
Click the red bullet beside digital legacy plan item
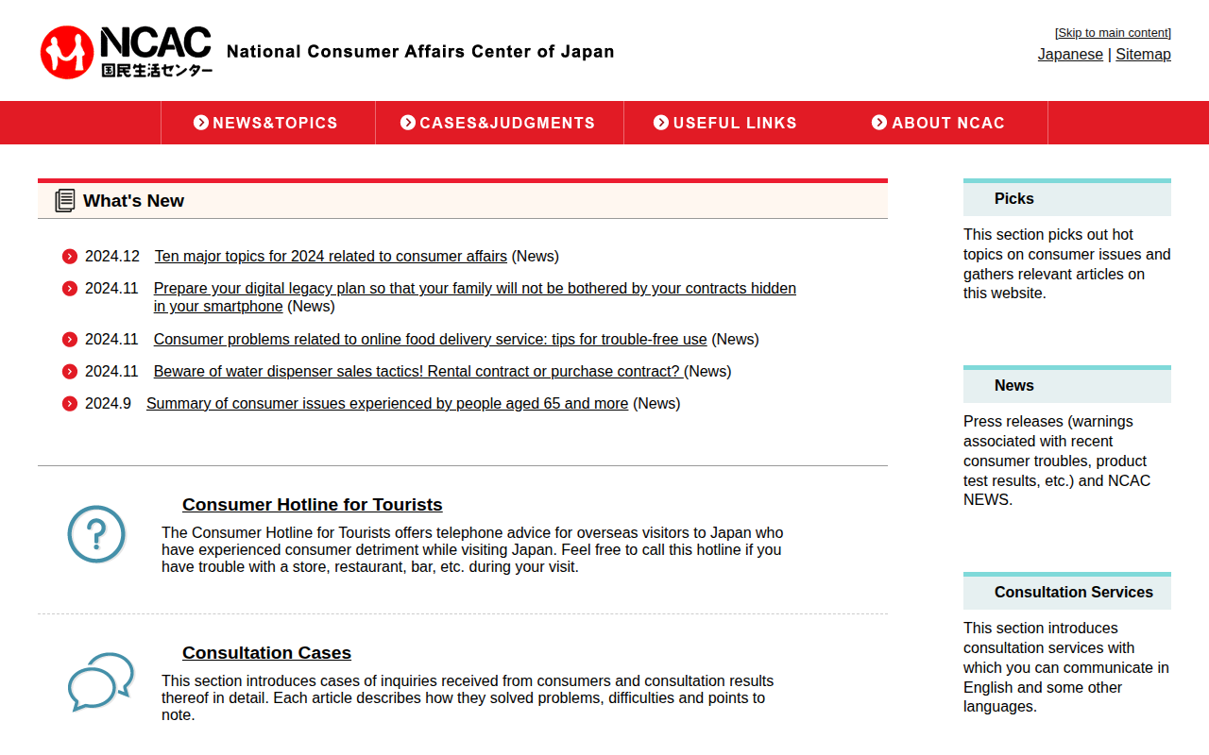point(70,289)
